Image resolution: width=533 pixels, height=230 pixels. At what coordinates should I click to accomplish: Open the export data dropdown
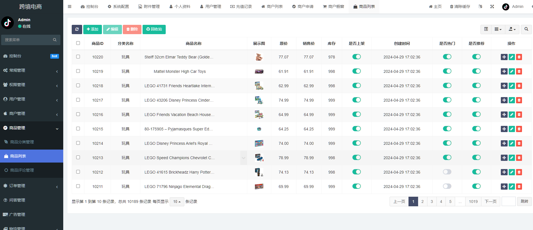point(512,29)
